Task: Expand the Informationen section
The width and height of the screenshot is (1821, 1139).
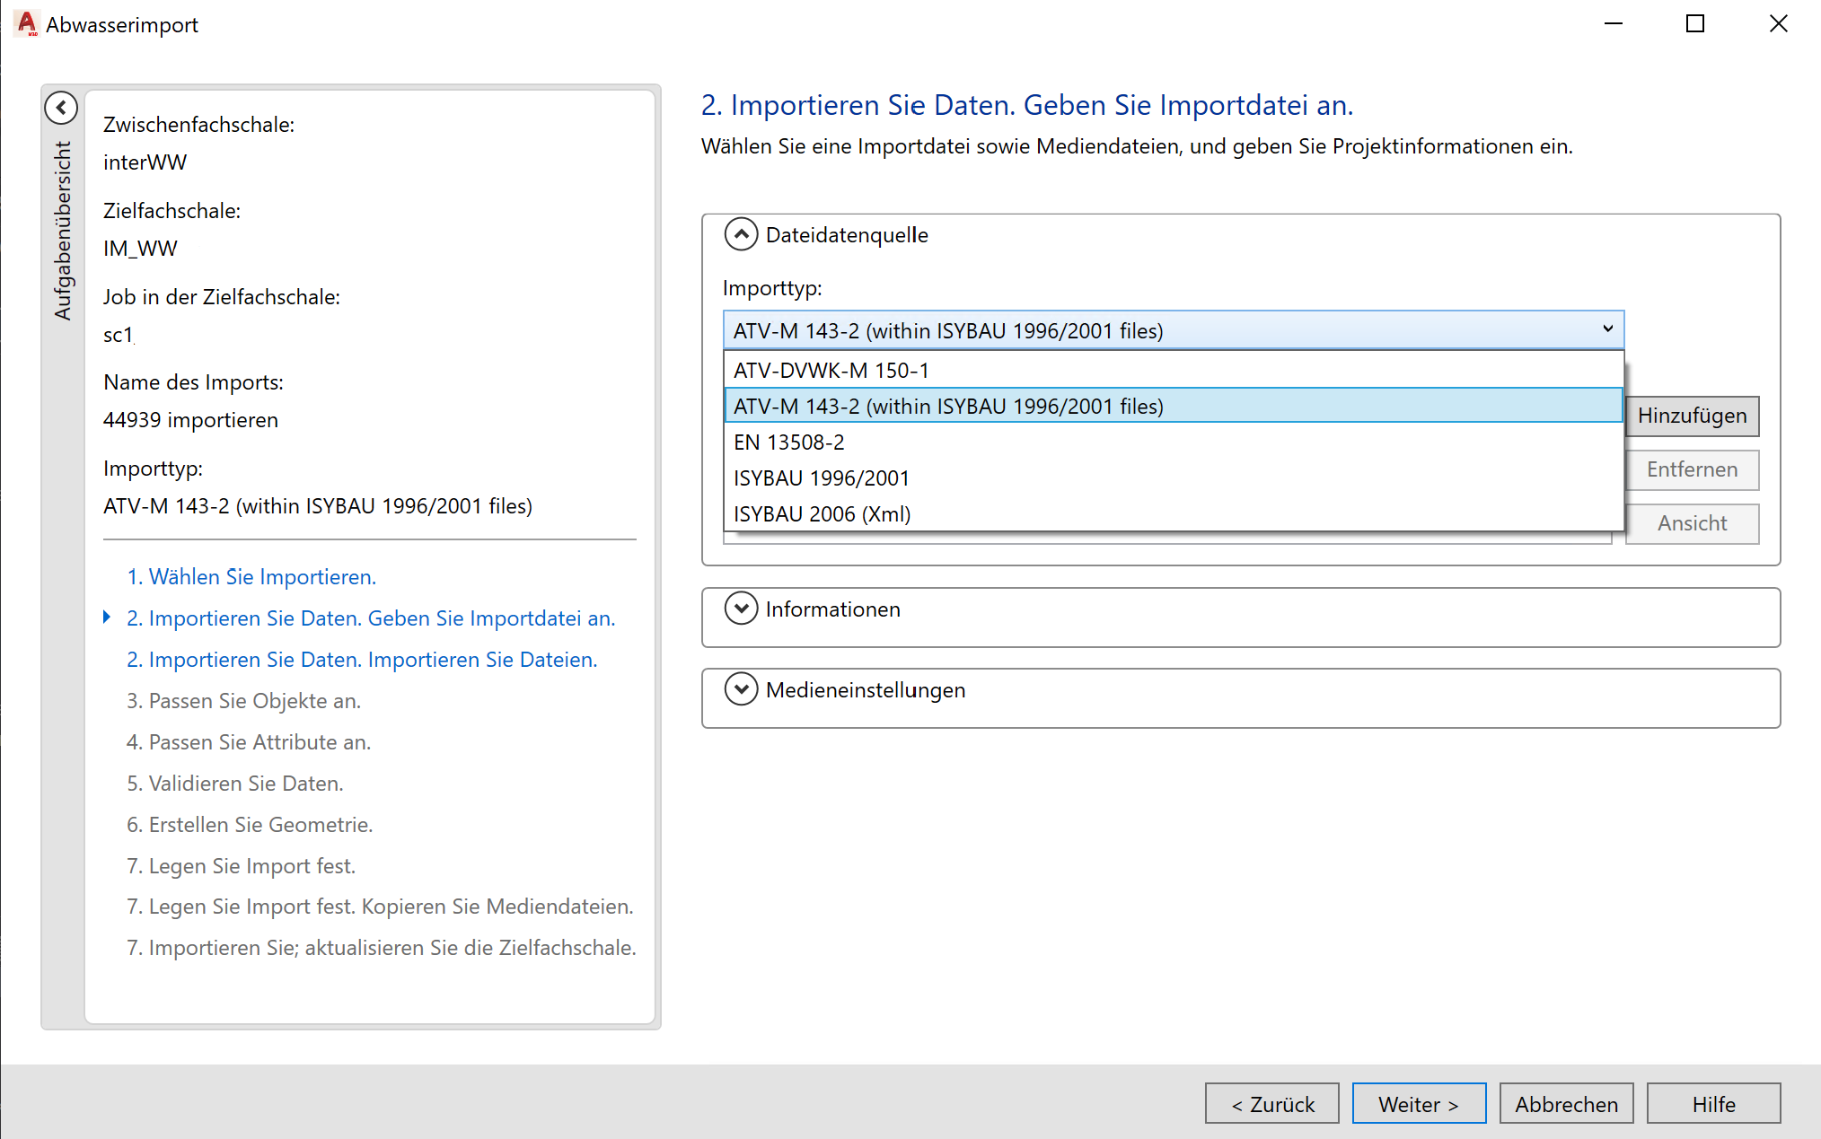Action: pos(741,609)
